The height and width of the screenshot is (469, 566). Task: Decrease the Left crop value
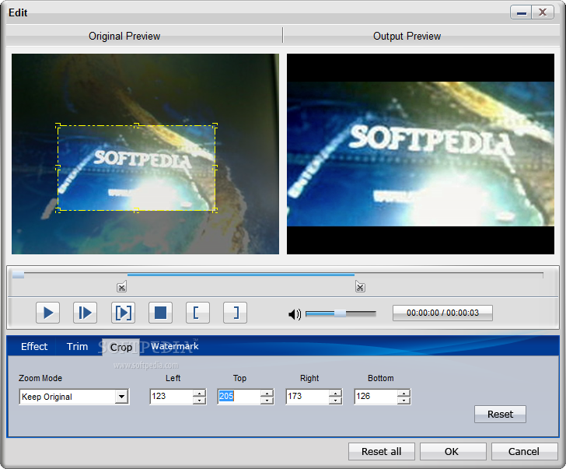point(199,401)
